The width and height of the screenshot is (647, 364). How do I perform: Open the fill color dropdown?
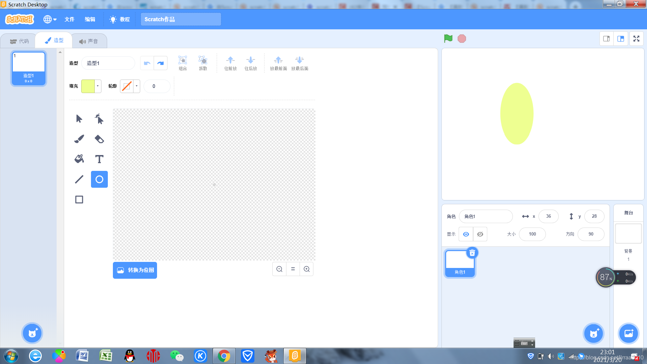pos(98,86)
